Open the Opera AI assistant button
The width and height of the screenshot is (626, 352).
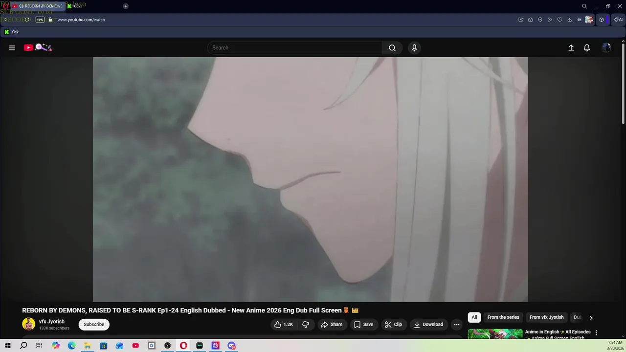coord(619,20)
